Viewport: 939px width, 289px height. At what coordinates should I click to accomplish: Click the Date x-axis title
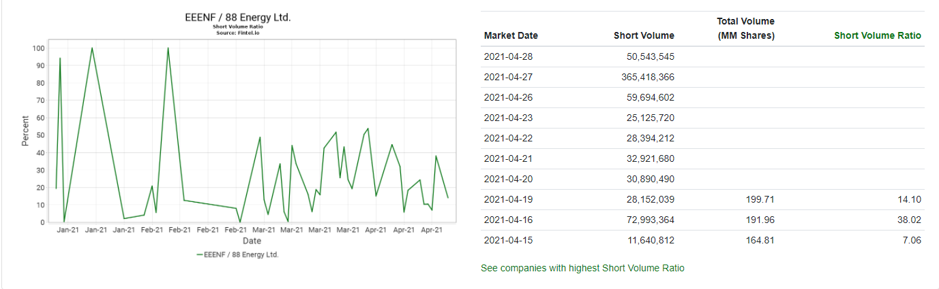click(252, 241)
